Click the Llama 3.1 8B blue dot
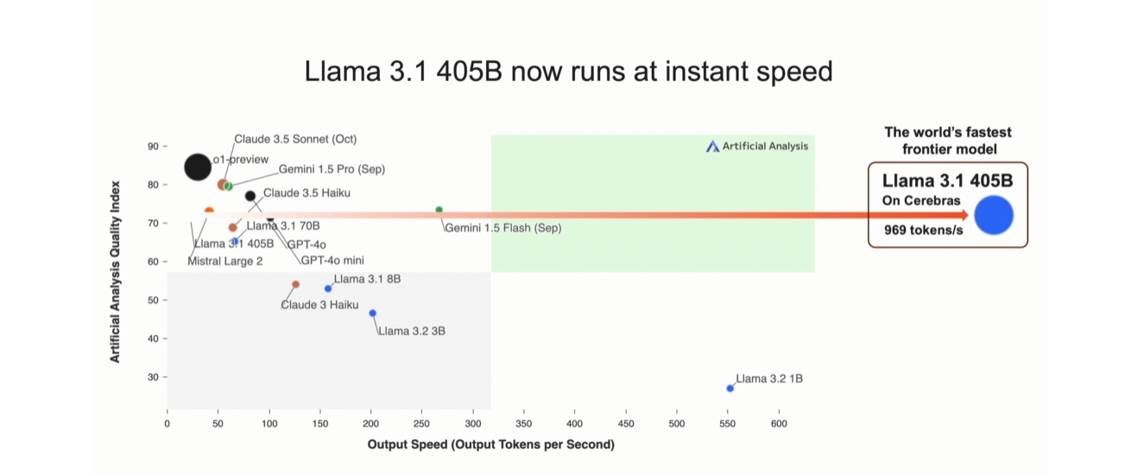Screen dimensions: 1144x474 coord(328,288)
